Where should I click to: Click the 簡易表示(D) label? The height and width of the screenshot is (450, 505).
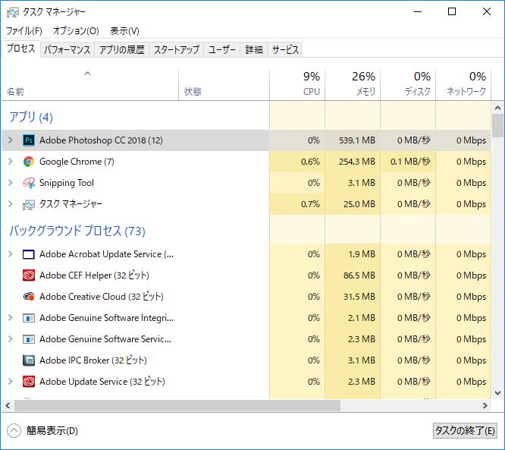[x=52, y=431]
